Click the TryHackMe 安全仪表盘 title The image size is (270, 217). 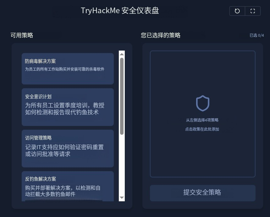[x=120, y=11]
